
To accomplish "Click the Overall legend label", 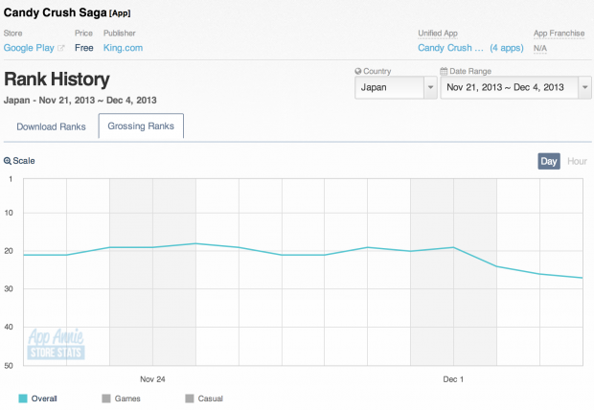I will [x=44, y=399].
